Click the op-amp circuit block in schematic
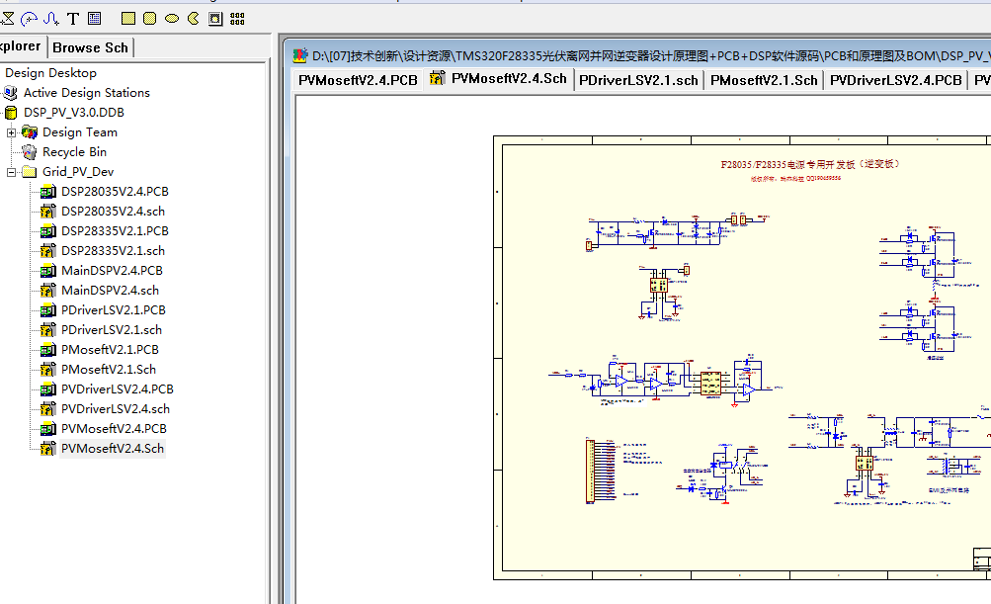 pos(666,380)
